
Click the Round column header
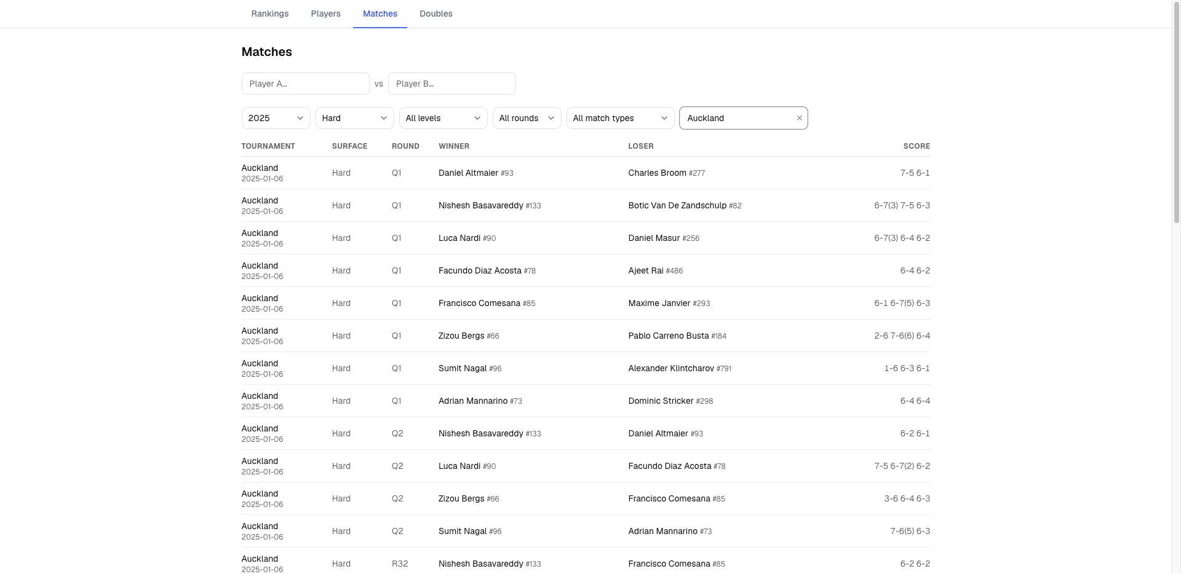click(x=405, y=146)
